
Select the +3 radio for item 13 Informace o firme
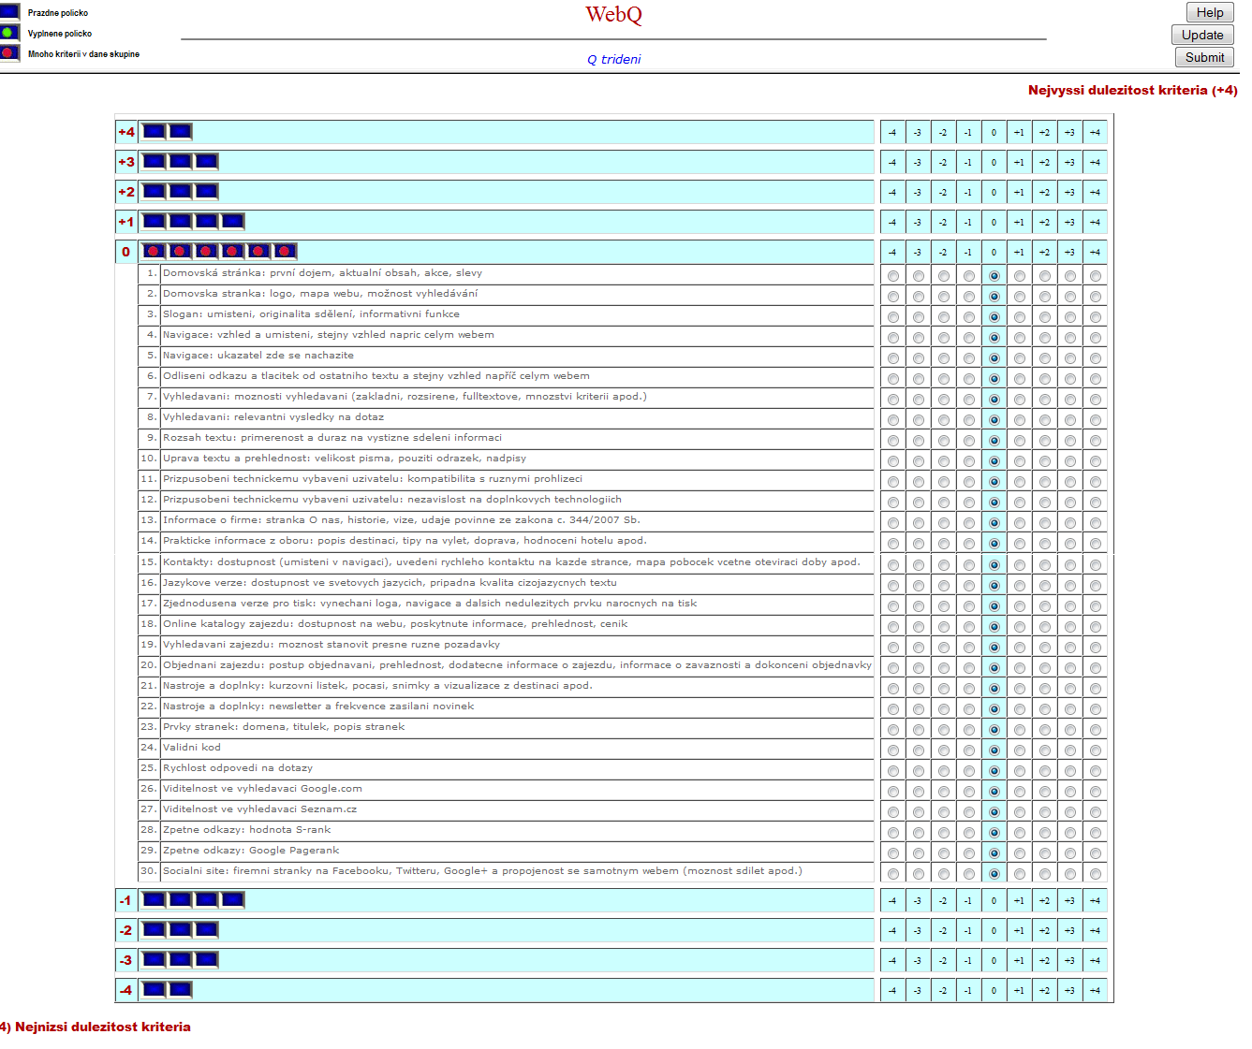pyautogui.click(x=1070, y=523)
